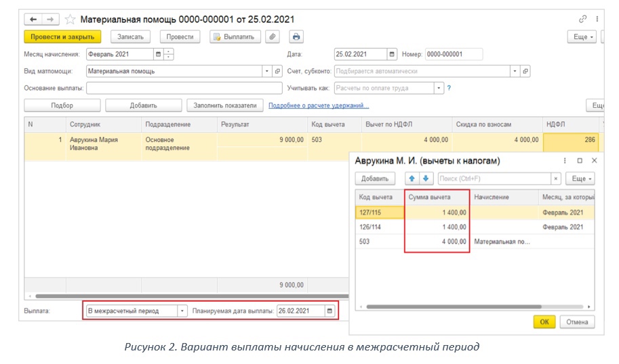Click Результат column header
Image resolution: width=619 pixels, height=364 pixels.
262,124
